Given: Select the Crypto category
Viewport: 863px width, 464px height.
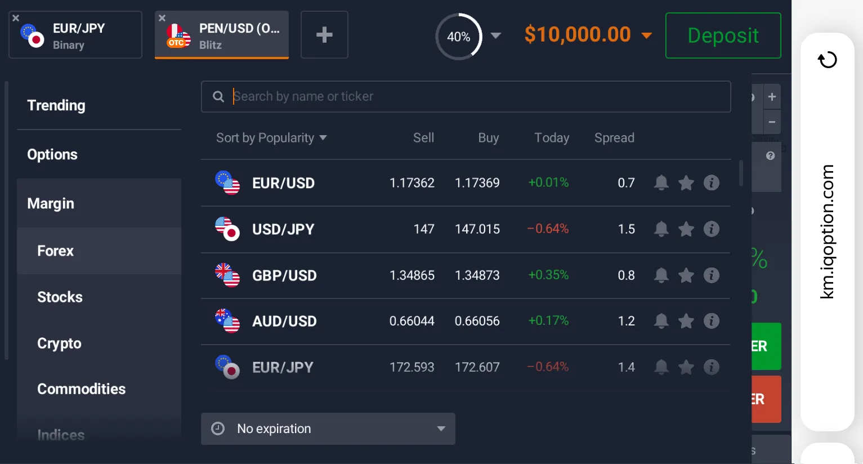Looking at the screenshot, I should point(59,343).
